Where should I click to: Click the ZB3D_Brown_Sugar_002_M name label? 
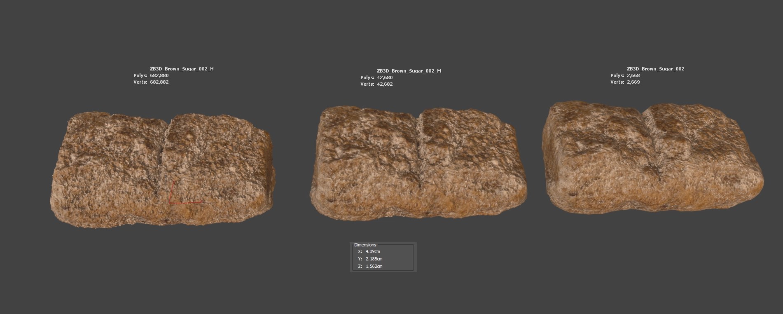tap(409, 71)
